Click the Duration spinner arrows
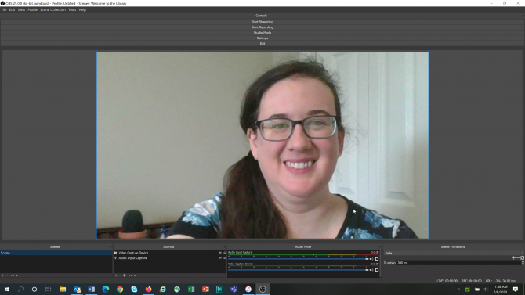Image resolution: width=525 pixels, height=295 pixels. pyautogui.click(x=523, y=263)
